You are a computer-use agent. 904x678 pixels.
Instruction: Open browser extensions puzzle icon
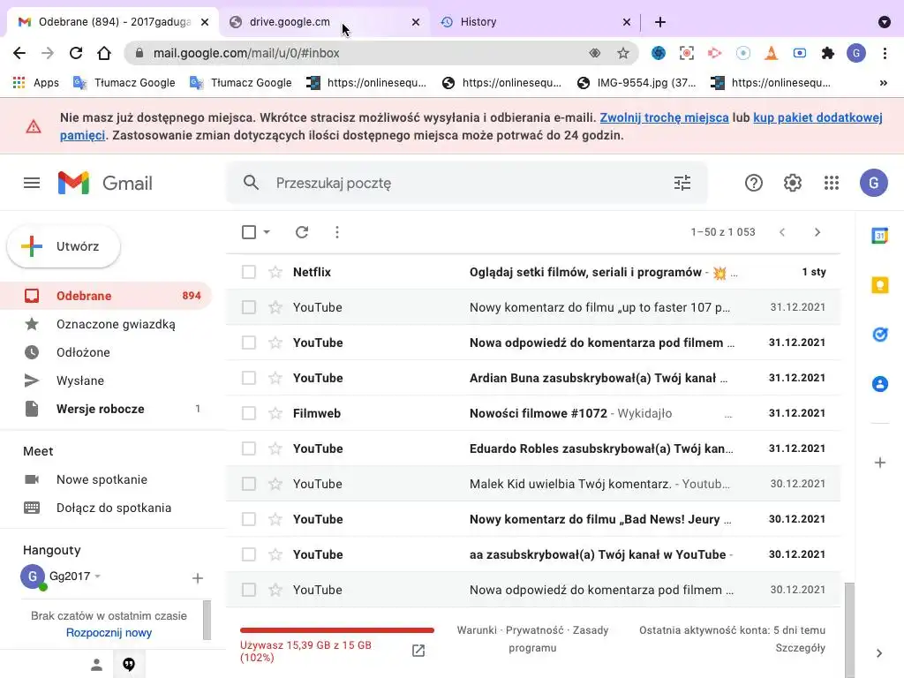pos(828,53)
